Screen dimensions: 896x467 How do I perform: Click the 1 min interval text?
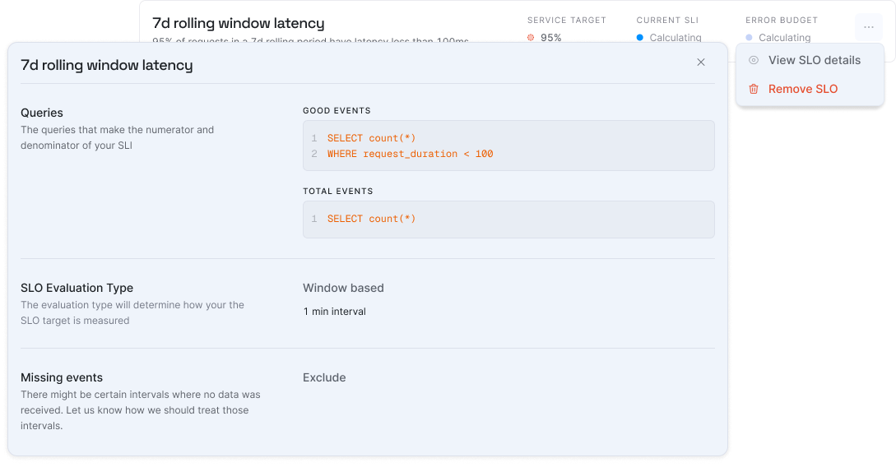click(334, 312)
